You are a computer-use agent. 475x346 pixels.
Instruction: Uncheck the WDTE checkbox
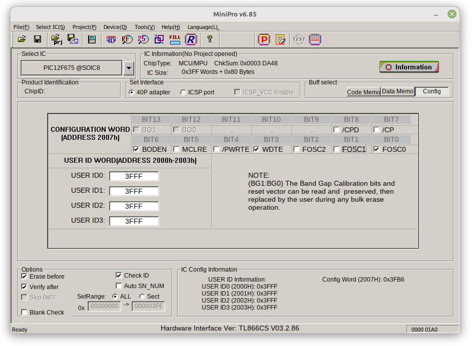coord(256,149)
